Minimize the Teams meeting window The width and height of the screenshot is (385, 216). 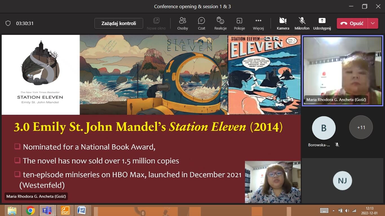click(351, 6)
